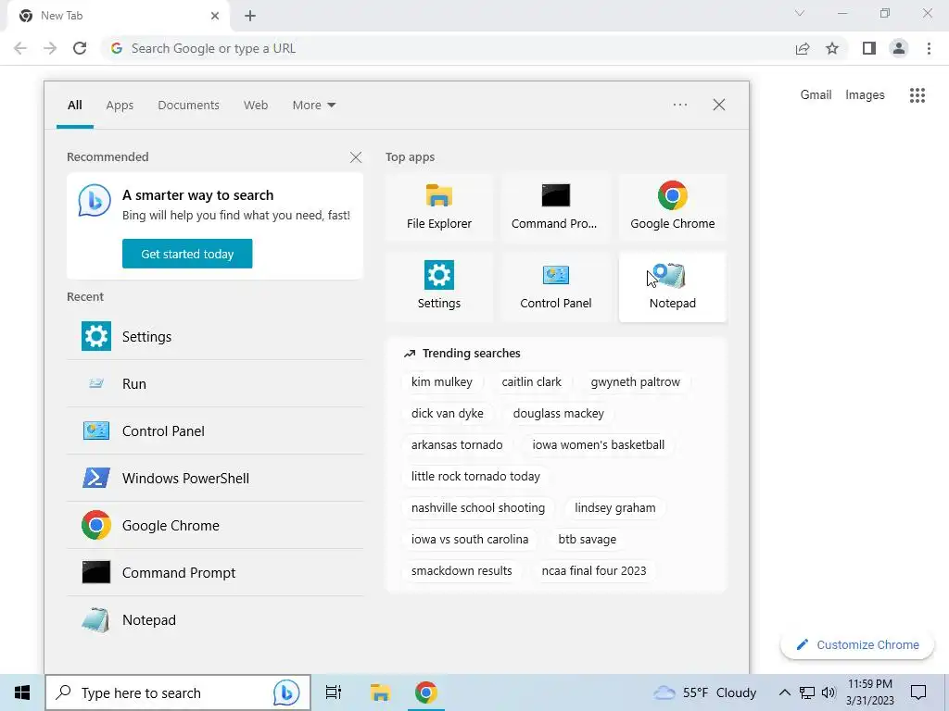Open network status in system tray

807,692
